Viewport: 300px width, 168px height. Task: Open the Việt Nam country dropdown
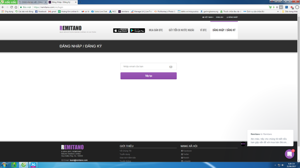tap(208, 17)
